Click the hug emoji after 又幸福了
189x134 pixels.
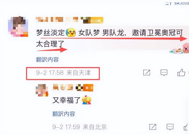(x=86, y=100)
